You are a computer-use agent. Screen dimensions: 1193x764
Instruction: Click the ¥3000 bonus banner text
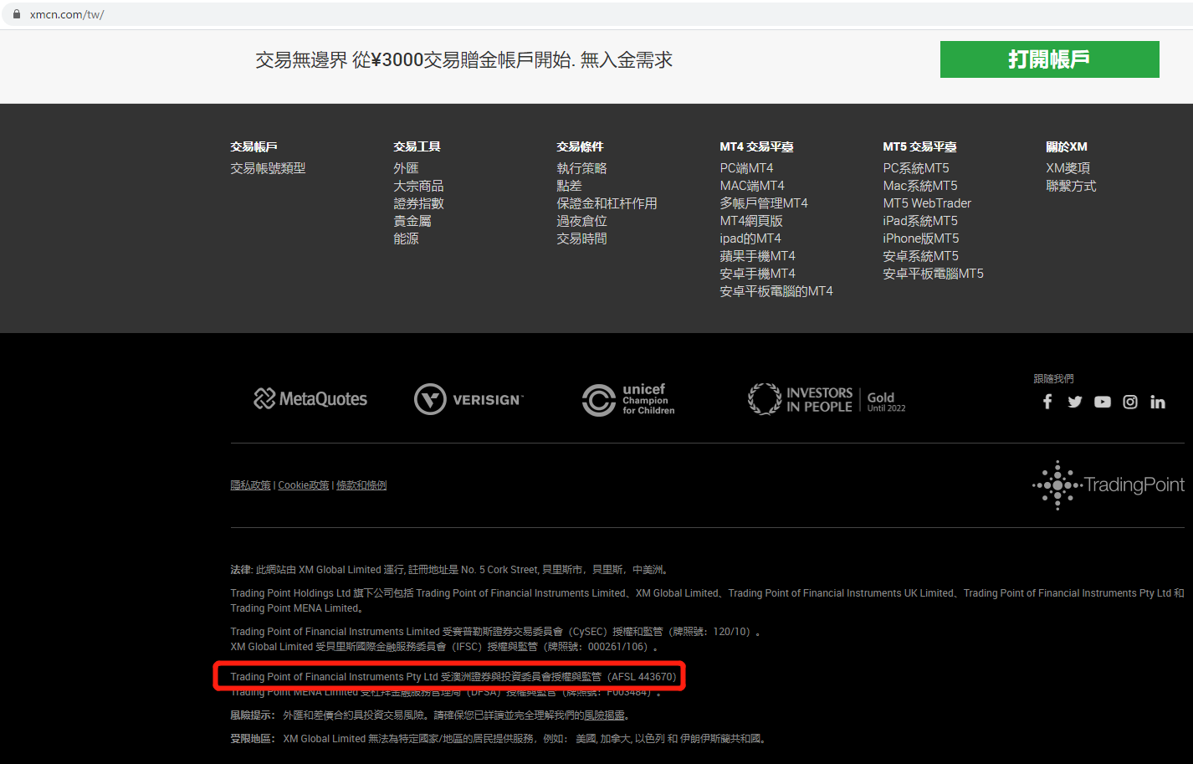[463, 59]
